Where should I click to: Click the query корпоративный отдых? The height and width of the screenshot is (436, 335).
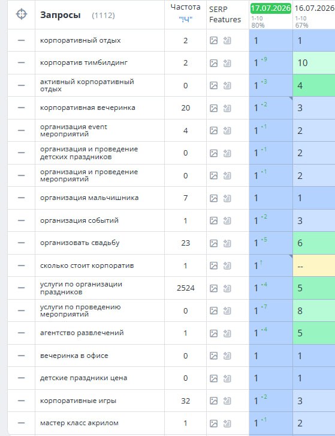(x=80, y=40)
